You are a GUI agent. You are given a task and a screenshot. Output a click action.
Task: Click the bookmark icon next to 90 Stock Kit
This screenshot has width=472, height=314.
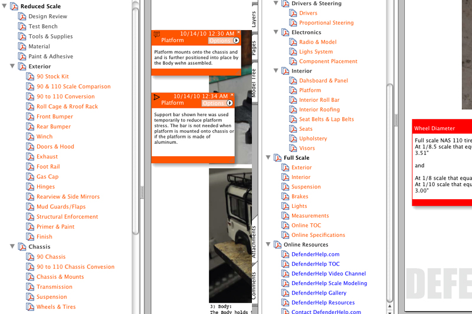pyautogui.click(x=30, y=77)
